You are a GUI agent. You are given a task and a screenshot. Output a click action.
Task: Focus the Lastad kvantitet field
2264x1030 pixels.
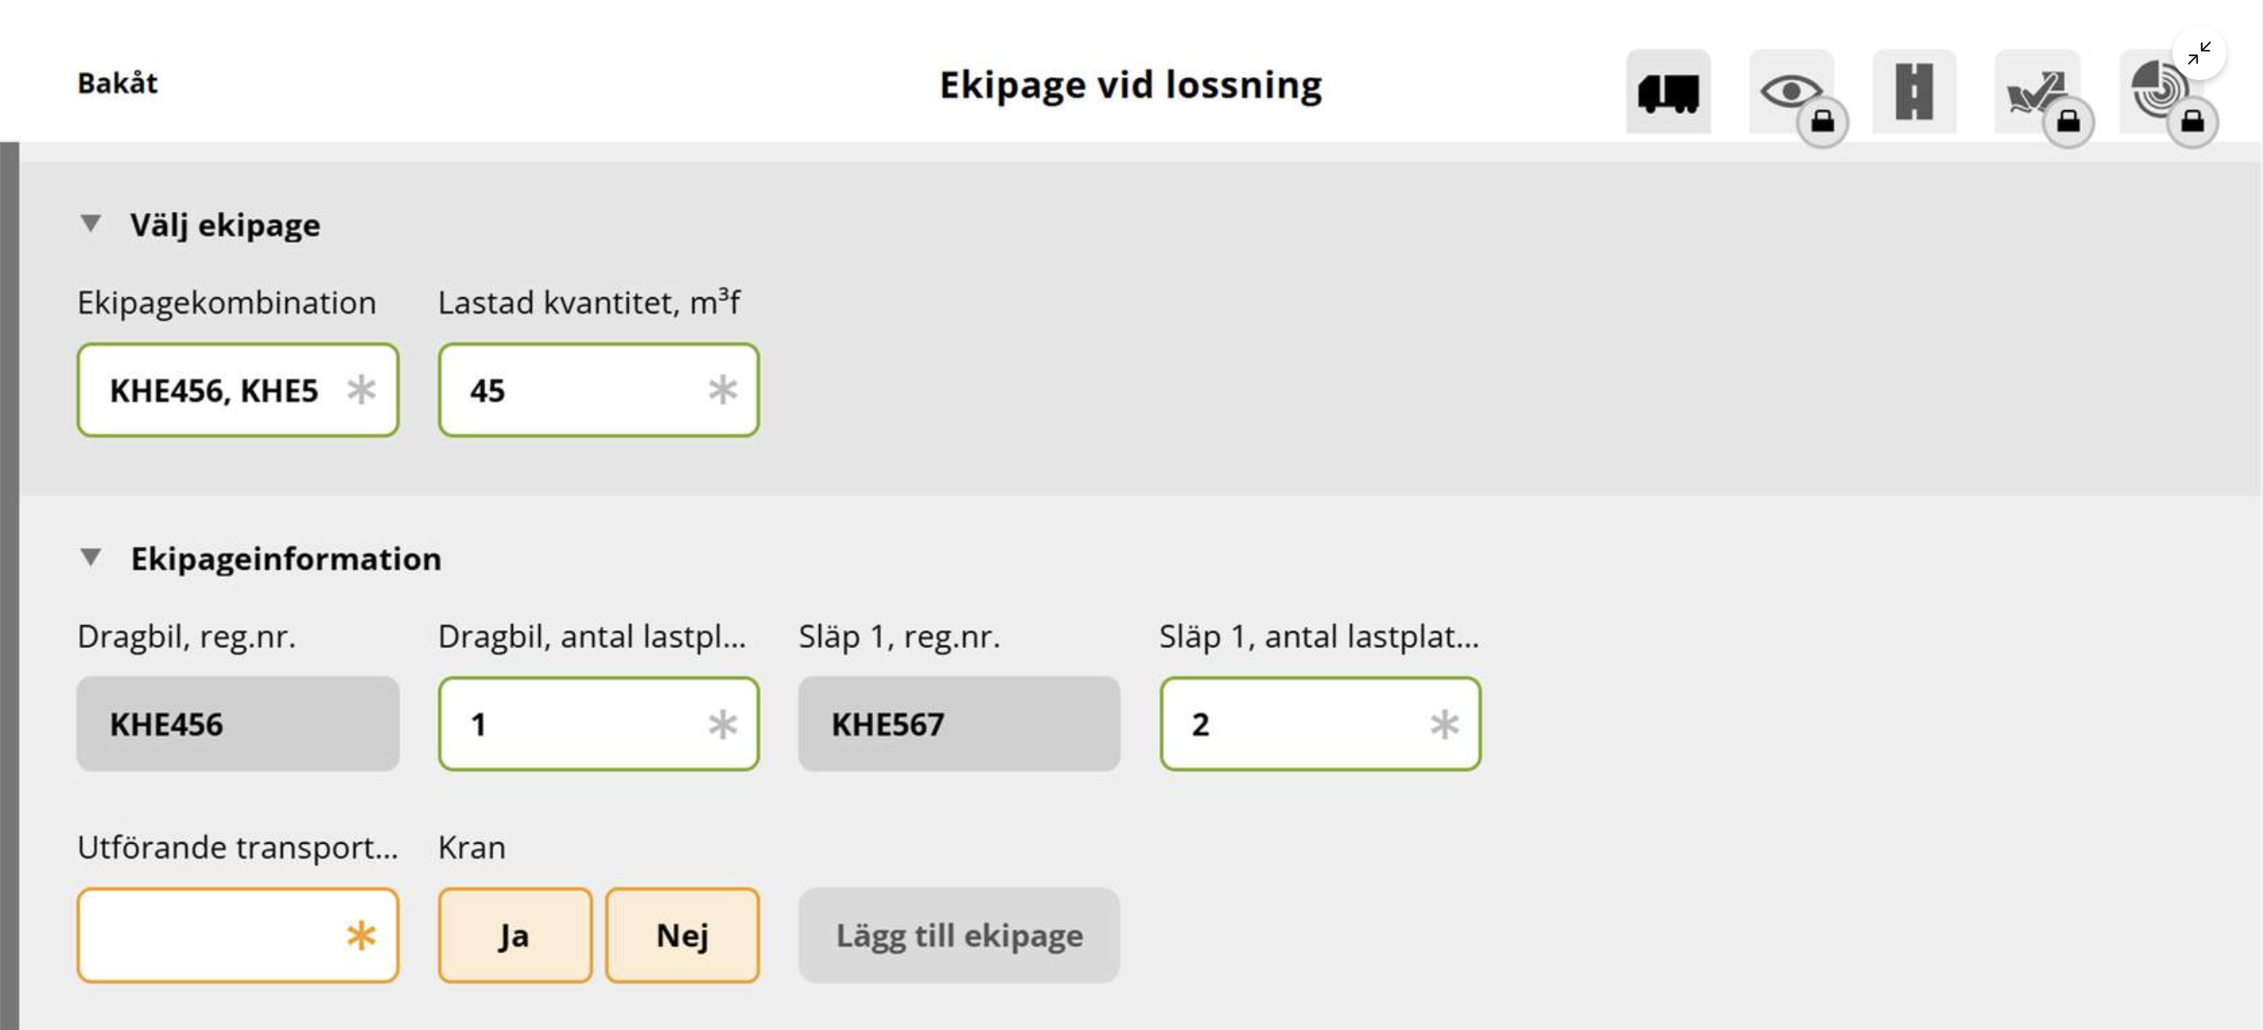click(599, 390)
